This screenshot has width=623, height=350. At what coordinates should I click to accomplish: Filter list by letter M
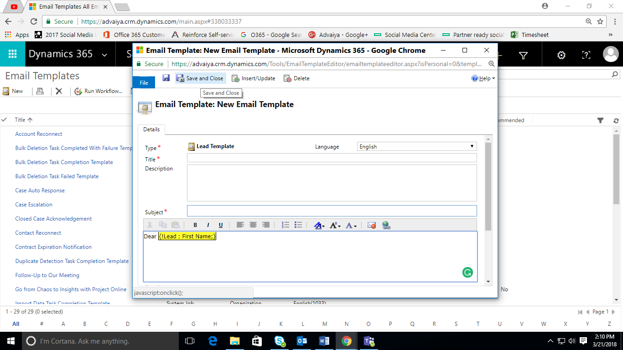click(x=325, y=324)
